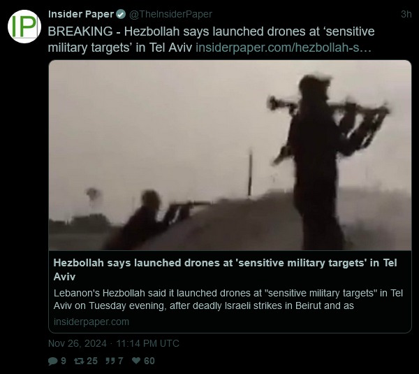Like the tweet with the heart icon
419x374 pixels.
click(136, 361)
